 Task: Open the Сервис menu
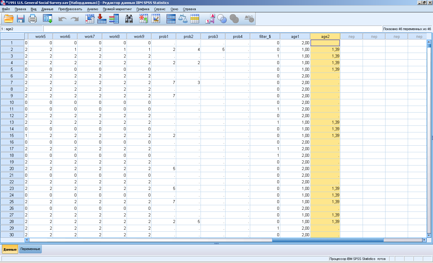point(160,9)
